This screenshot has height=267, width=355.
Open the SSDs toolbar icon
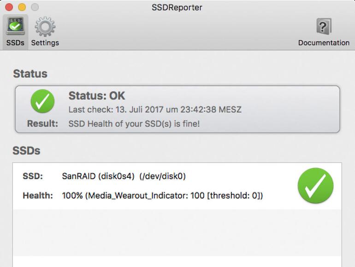(15, 26)
